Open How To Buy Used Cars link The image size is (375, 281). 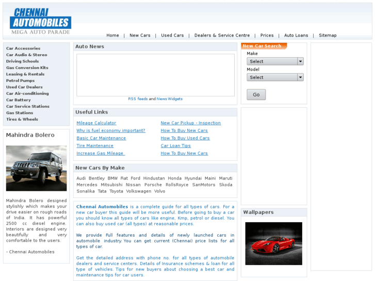pos(185,138)
